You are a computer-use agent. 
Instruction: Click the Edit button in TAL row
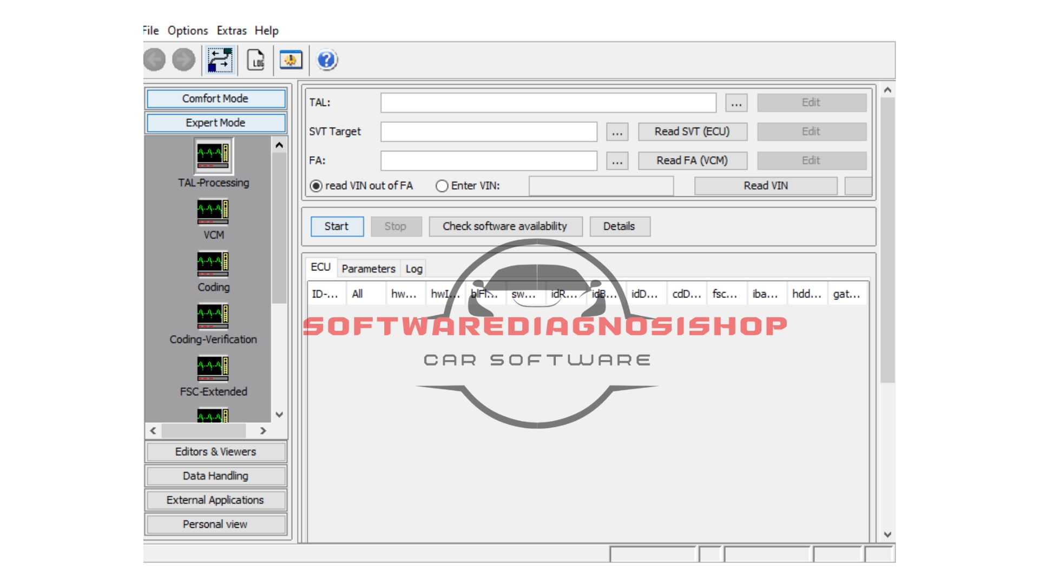tap(812, 103)
